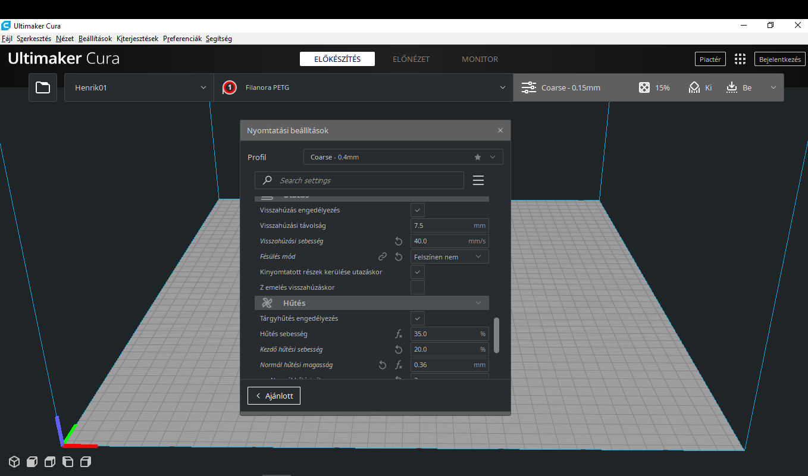This screenshot has width=808, height=476.
Task: Open the Profil dropdown showing Coarse - 0.4mm
Action: point(403,157)
